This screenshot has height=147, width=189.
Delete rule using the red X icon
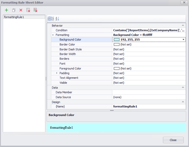(21, 10)
